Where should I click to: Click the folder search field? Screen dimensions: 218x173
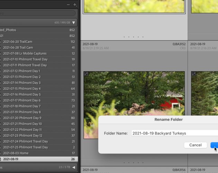click(37, 13)
